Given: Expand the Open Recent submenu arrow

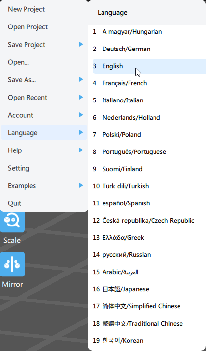Looking at the screenshot, I should point(81,98).
